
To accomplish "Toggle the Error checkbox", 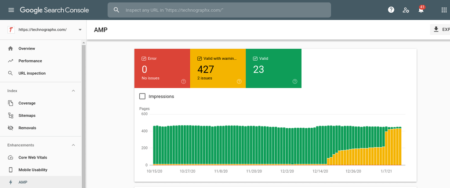I will click(x=144, y=58).
